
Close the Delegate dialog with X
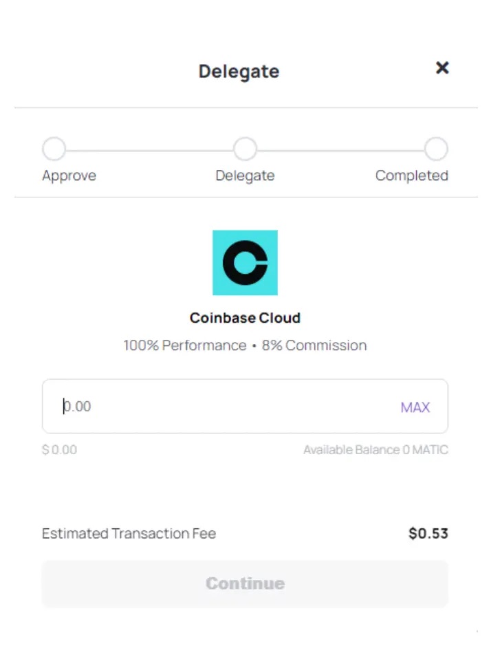(x=442, y=67)
